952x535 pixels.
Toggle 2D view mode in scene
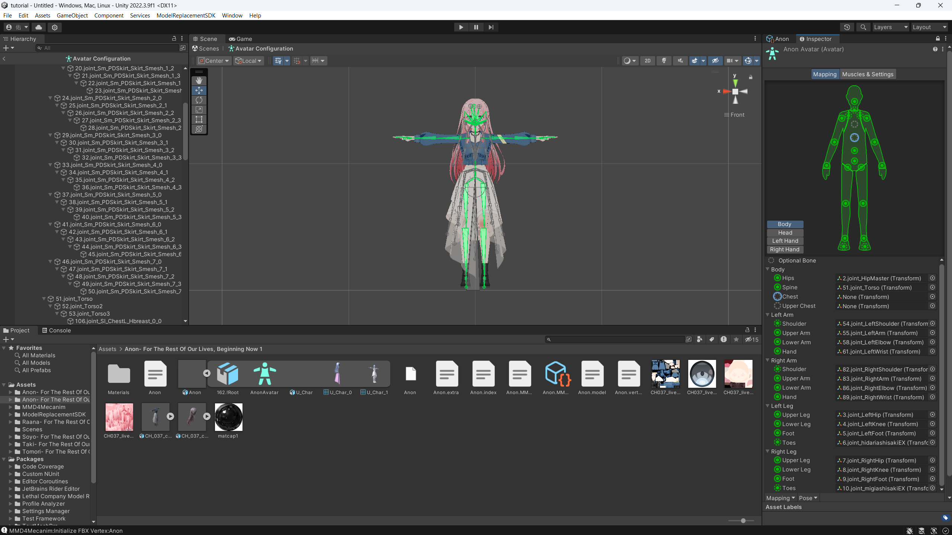(648, 61)
